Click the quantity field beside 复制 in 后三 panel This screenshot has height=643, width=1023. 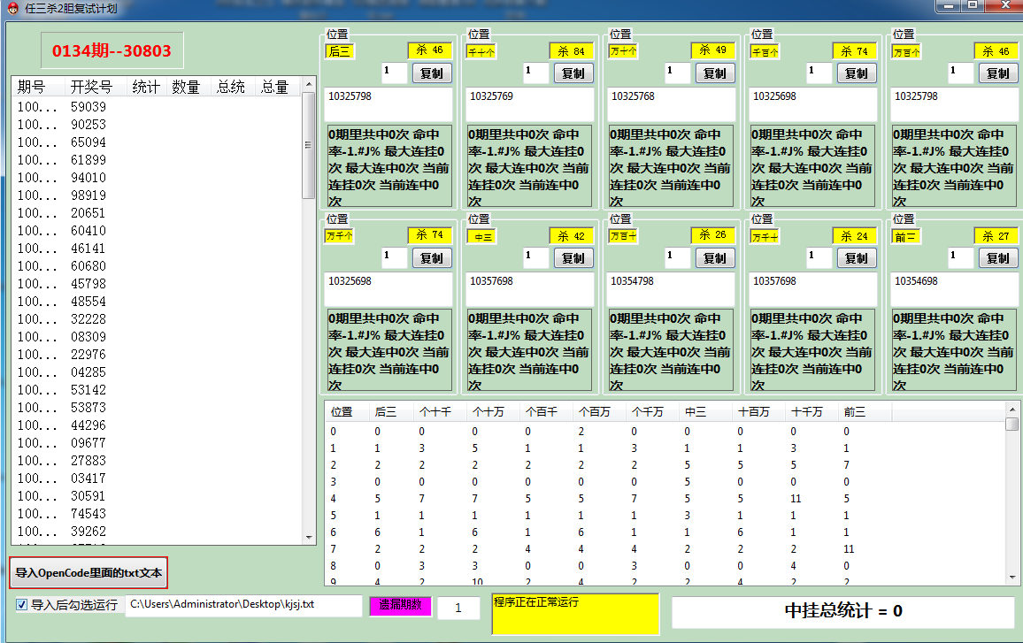[394, 73]
